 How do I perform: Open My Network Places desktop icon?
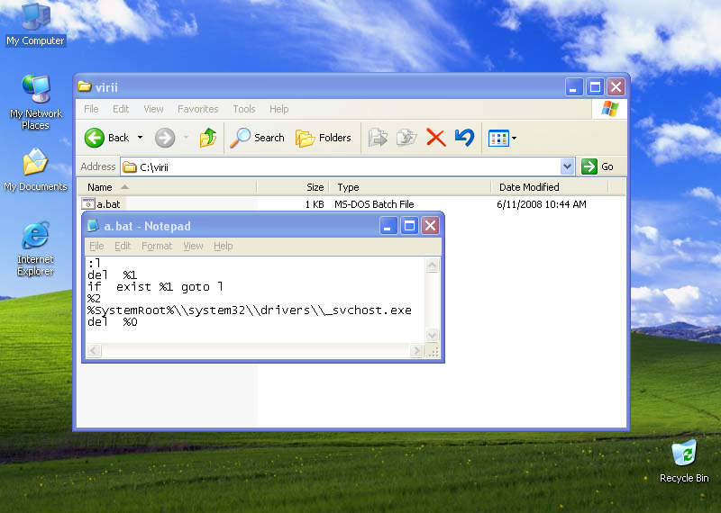35,102
